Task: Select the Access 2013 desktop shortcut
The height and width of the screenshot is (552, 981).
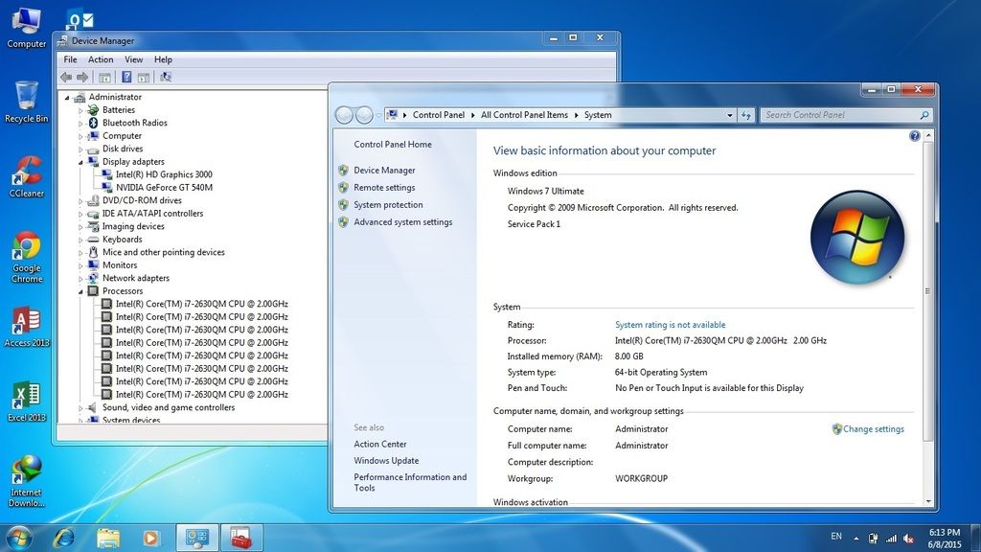Action: [x=26, y=327]
